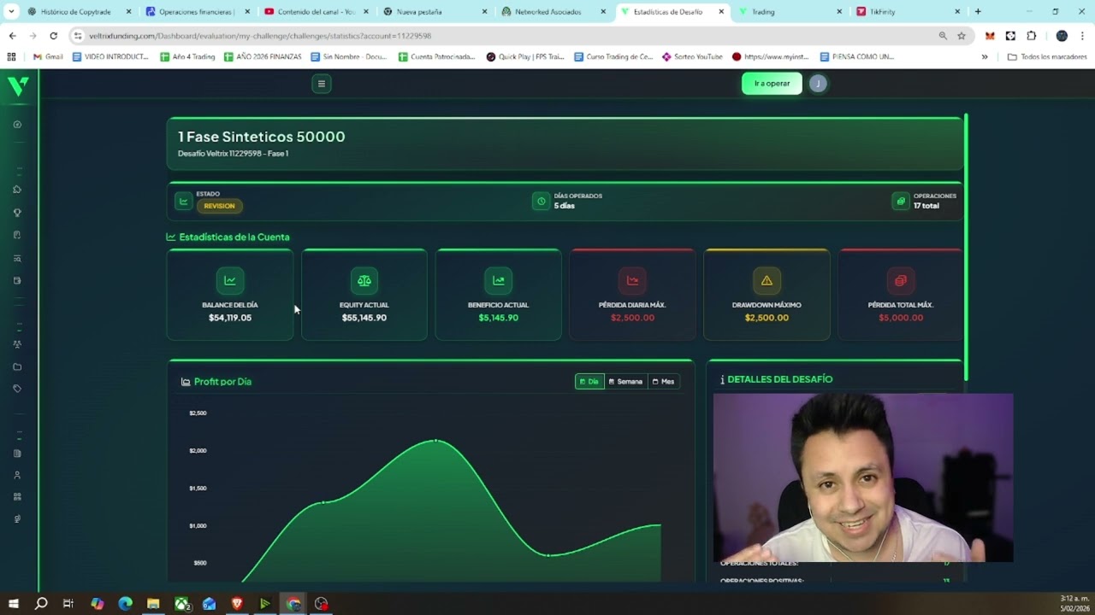
Task: Open the Sorteo YouTube bookmark
Action: pos(692,57)
